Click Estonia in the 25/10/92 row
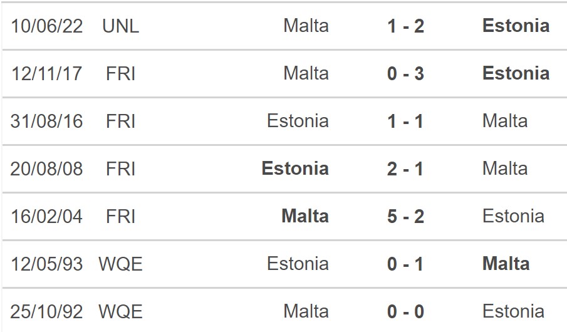567x332 pixels. click(x=513, y=311)
